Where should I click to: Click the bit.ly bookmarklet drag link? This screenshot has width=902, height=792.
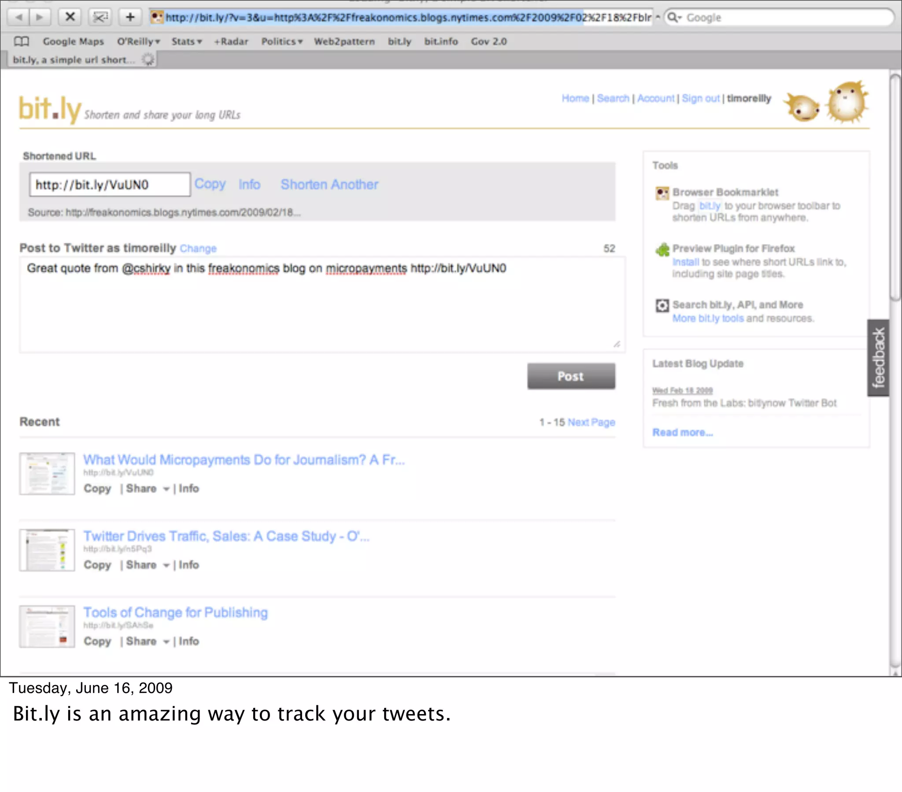[710, 206]
